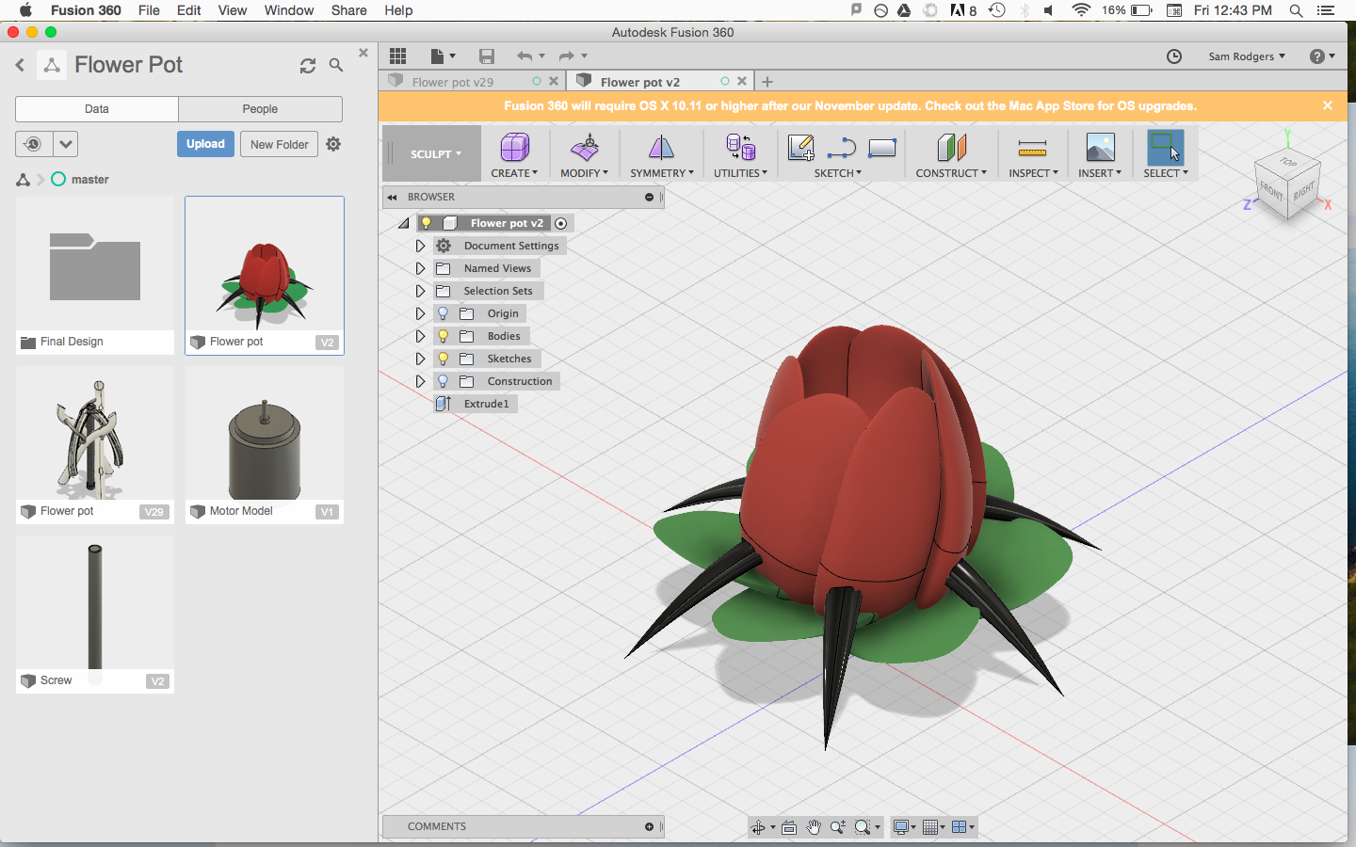Refresh the Flower Pot data panel
Image resolution: width=1356 pixels, height=847 pixels.
pyautogui.click(x=308, y=66)
